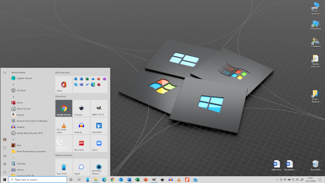
Task: Open the step counter live tile
Action: coord(64,144)
